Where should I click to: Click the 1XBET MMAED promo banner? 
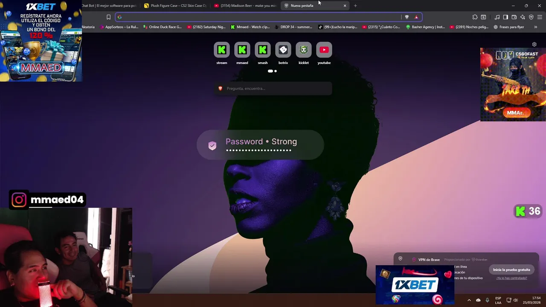point(41,41)
